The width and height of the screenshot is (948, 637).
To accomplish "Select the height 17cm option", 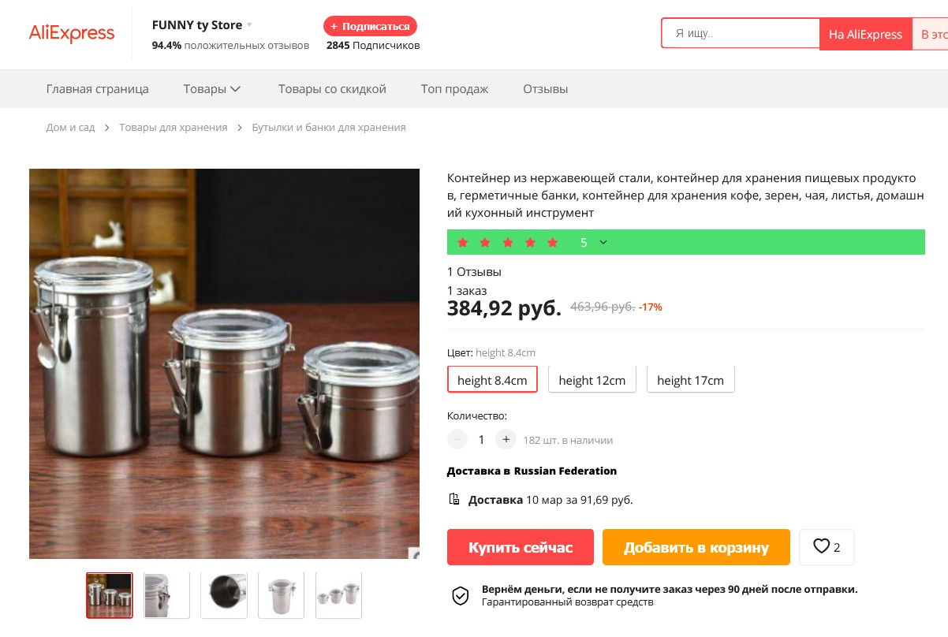I will pos(690,380).
